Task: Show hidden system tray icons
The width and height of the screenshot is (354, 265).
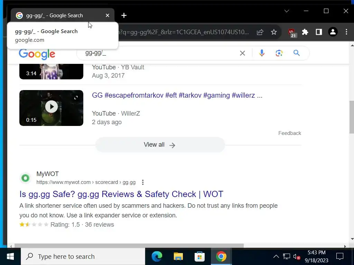Action: point(276,256)
